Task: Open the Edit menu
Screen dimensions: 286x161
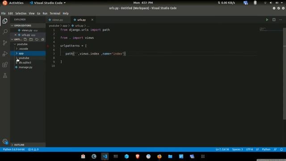Action: [10, 13]
